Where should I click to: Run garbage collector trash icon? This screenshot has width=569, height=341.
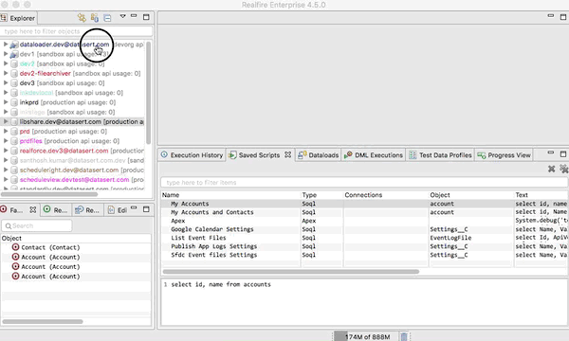click(404, 336)
